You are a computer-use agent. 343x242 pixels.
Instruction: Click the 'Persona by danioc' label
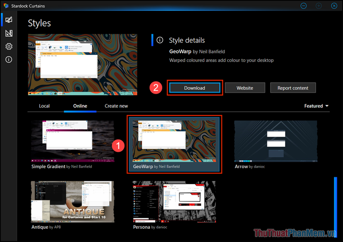click(x=150, y=227)
